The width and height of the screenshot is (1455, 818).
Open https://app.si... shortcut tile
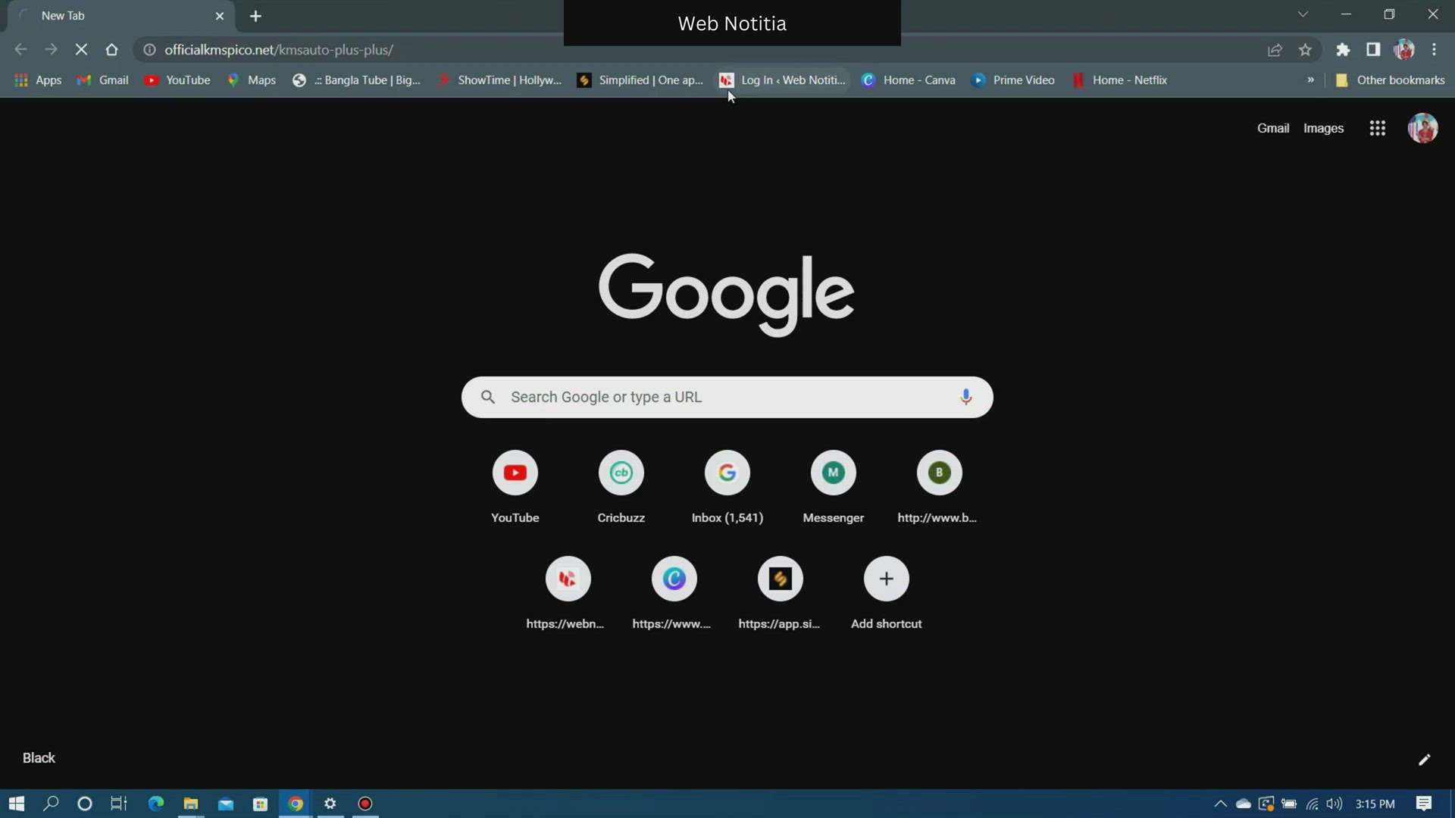781,593
